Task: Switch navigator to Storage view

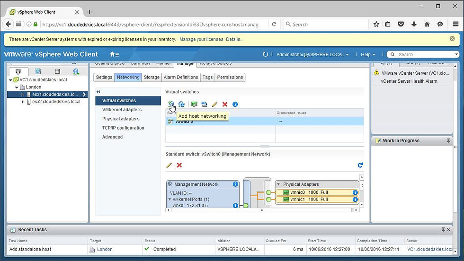Action: pyautogui.click(x=57, y=71)
